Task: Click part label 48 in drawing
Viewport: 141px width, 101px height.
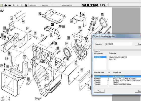Action: click(x=101, y=32)
